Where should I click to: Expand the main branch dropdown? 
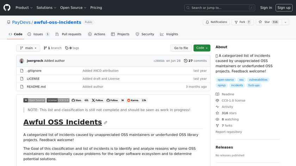(28, 48)
